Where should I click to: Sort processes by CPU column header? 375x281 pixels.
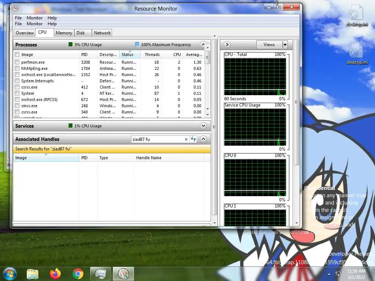coord(172,55)
